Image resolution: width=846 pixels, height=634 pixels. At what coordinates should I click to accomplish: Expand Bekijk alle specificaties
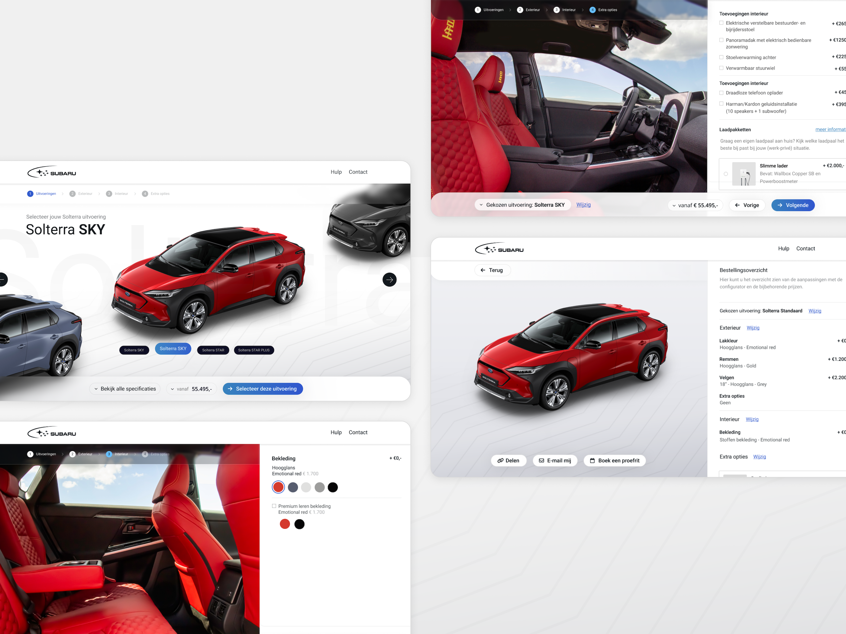[x=125, y=389]
